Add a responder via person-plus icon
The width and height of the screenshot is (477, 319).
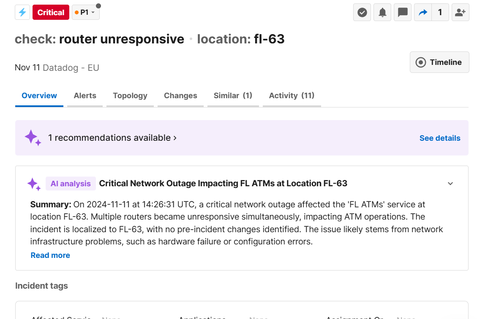(x=460, y=12)
